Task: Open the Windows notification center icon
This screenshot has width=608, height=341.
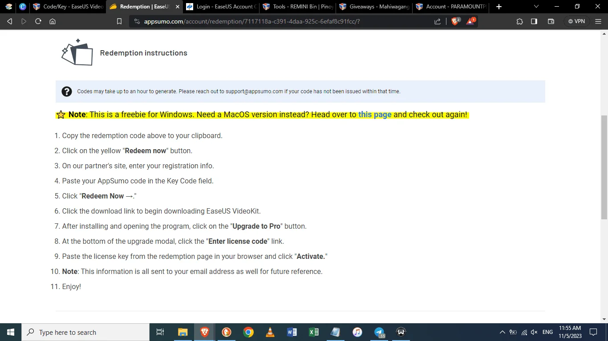Action: 593,332
